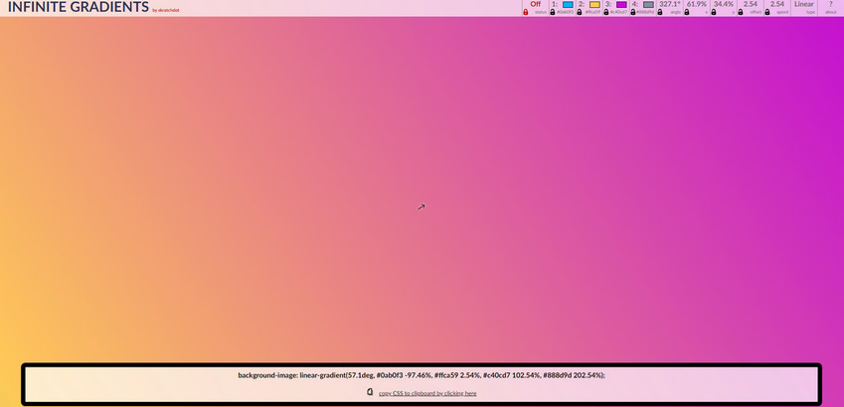Open the blue color 1 swatch

(x=568, y=4)
